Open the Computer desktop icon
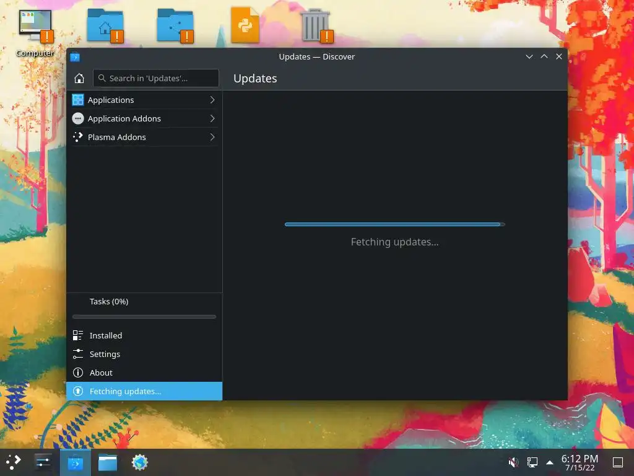Screen dimensions: 634x476 tap(35, 32)
